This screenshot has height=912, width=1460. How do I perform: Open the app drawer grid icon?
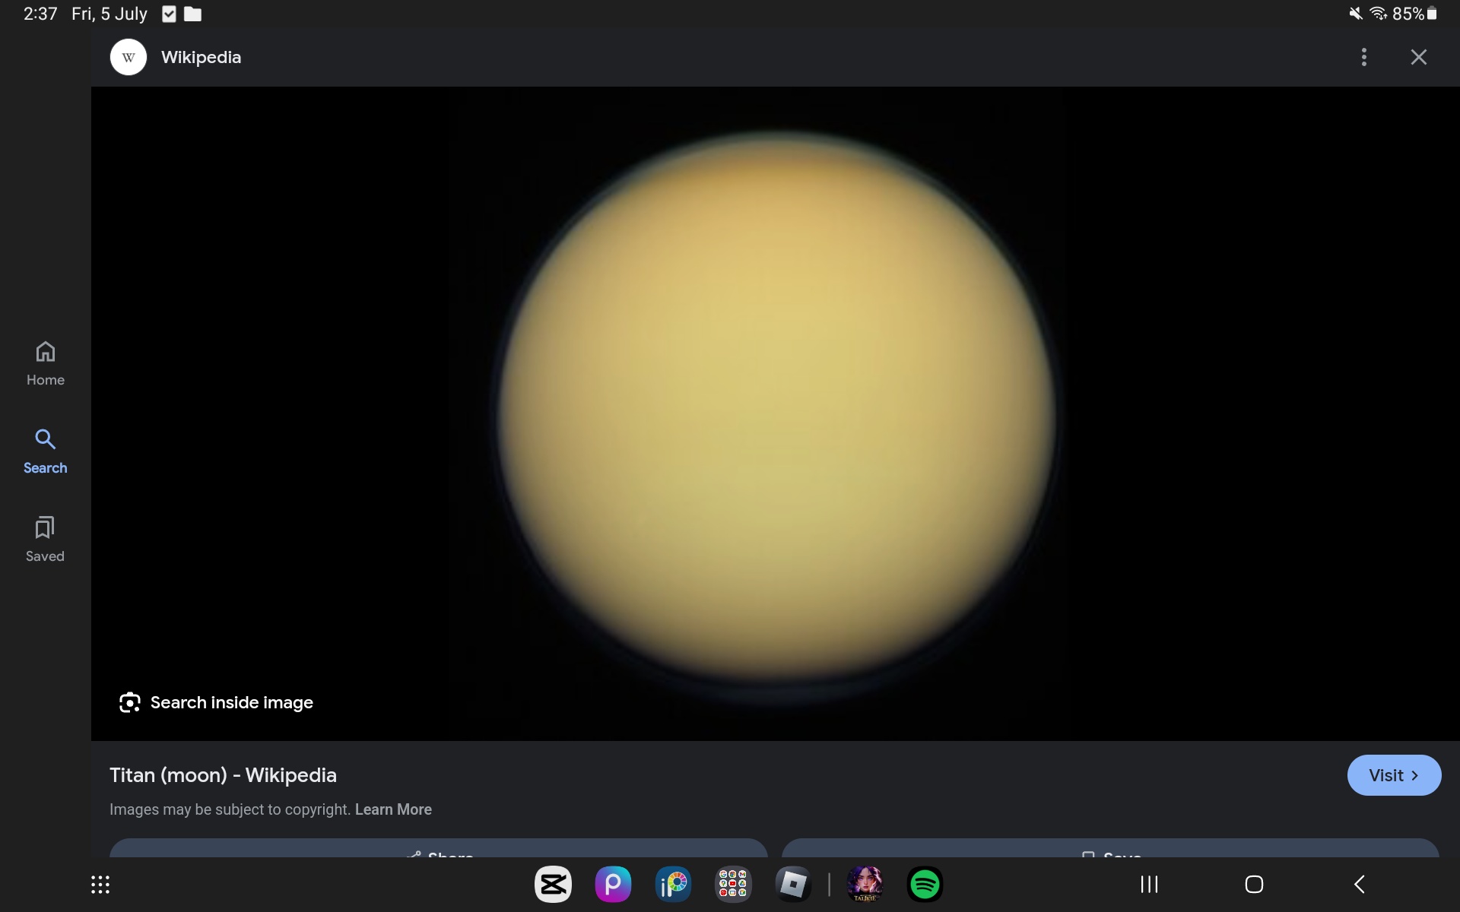pyautogui.click(x=100, y=885)
